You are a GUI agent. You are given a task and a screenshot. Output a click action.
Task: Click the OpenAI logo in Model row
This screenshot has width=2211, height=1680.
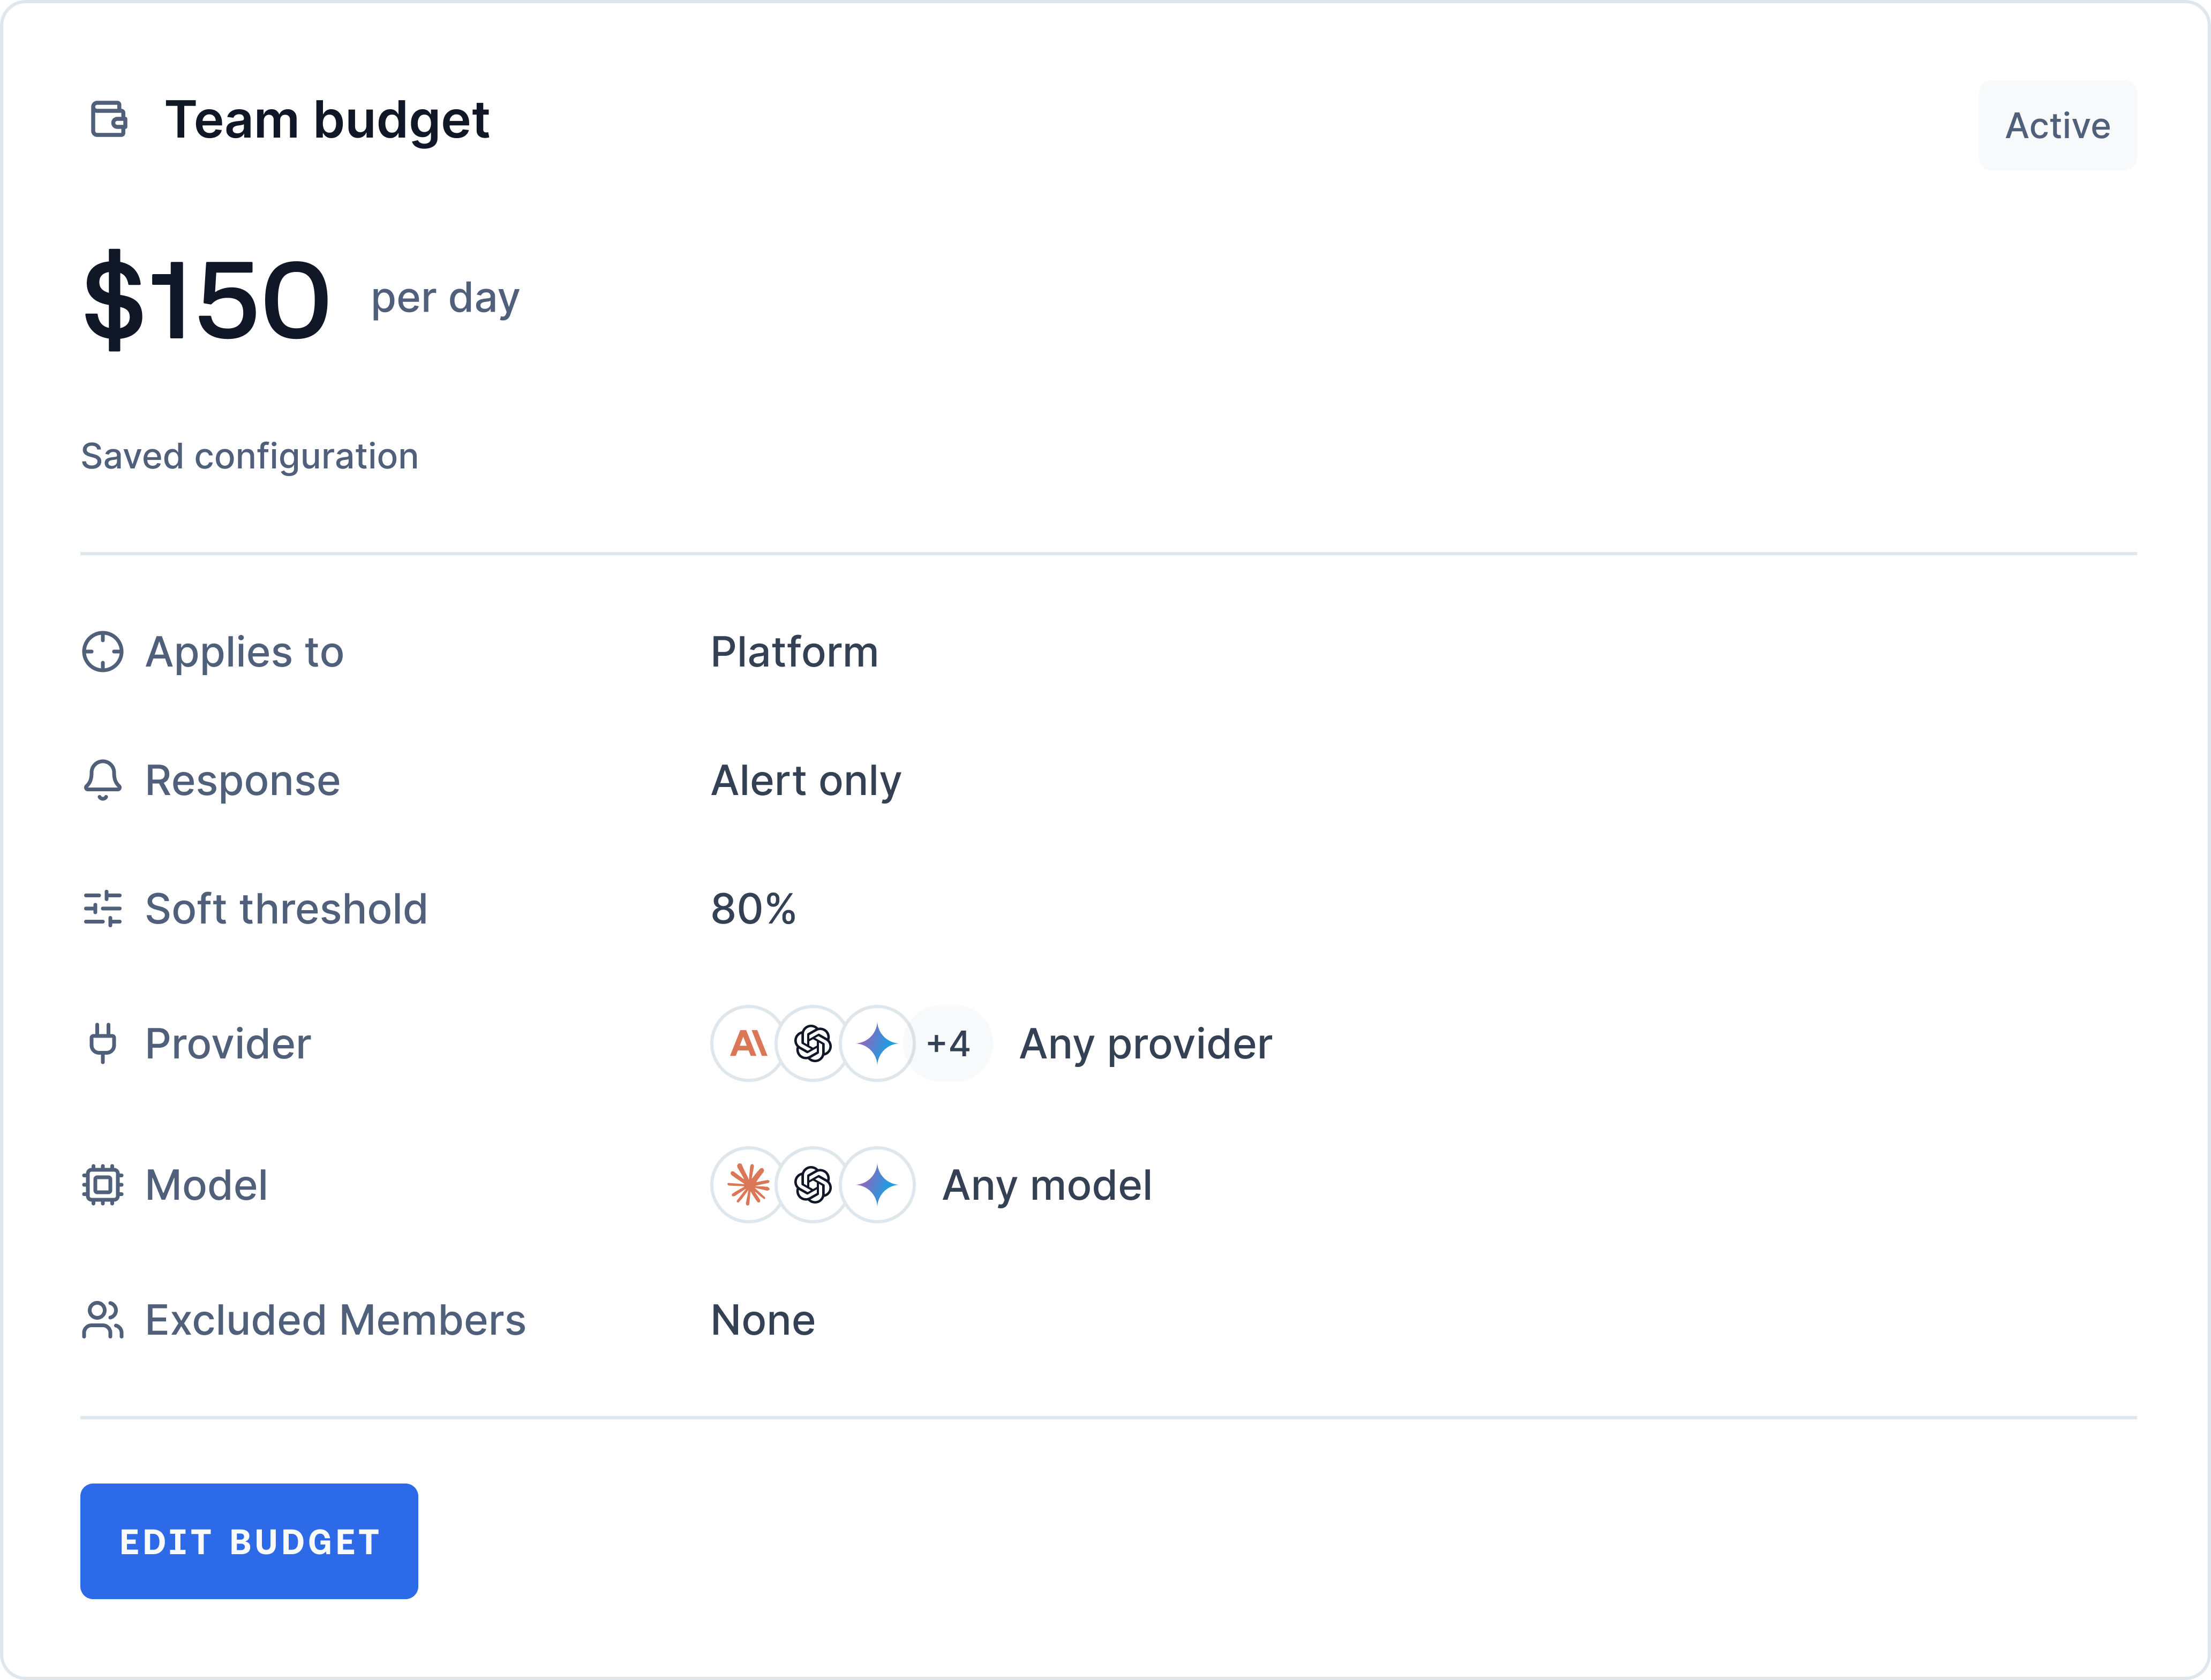[x=814, y=1185]
